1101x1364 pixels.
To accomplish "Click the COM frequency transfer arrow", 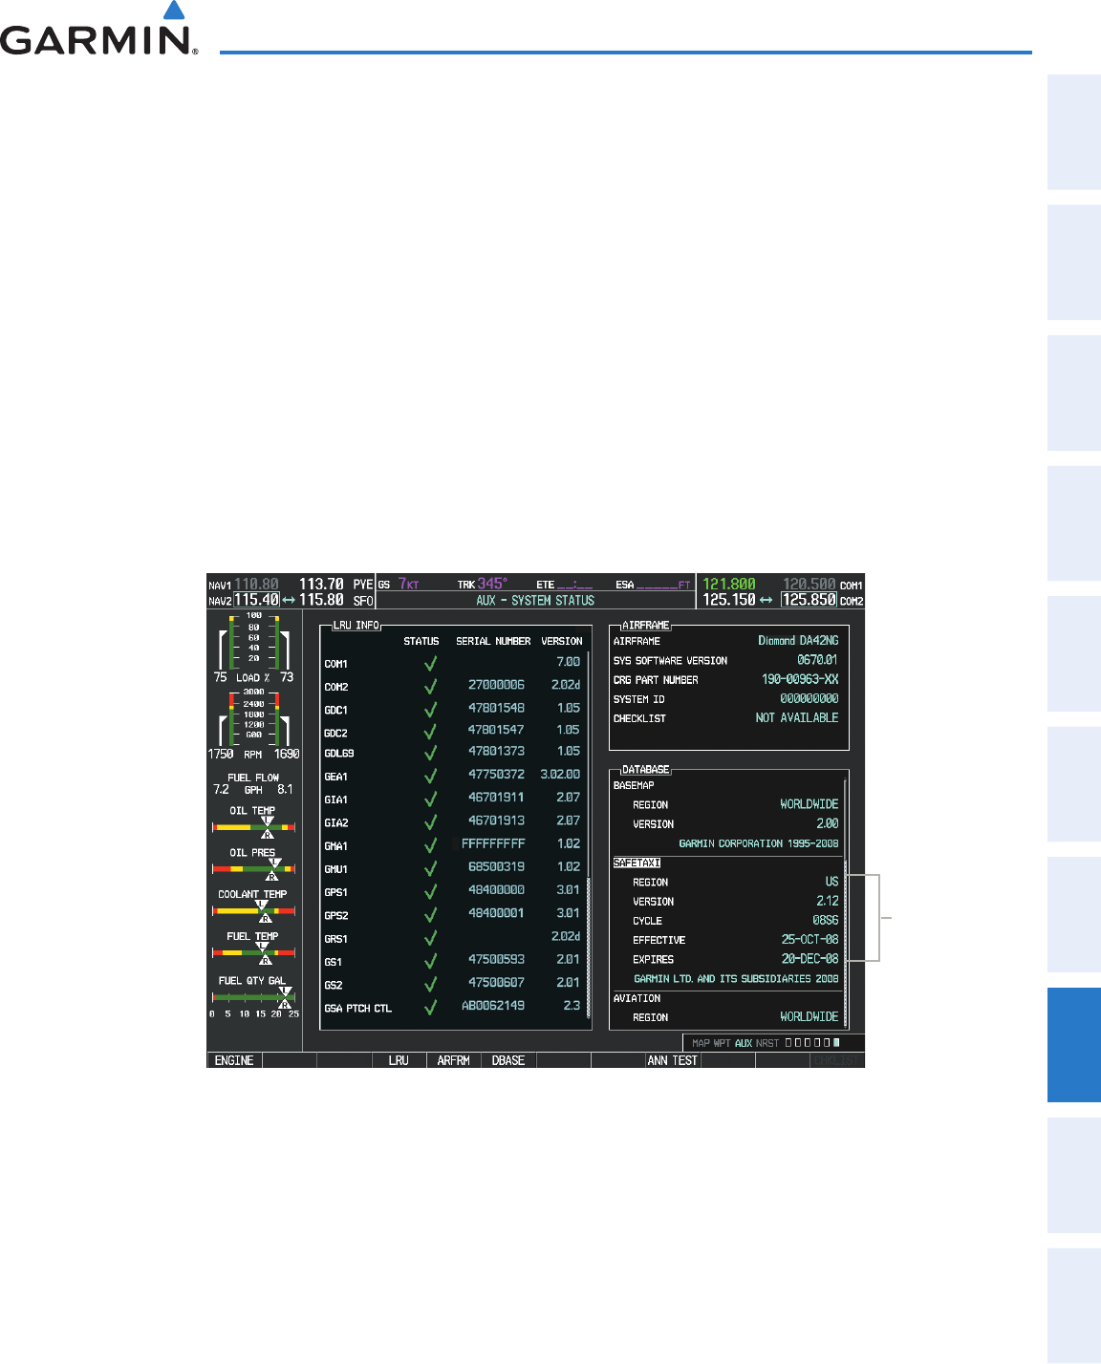I will [766, 601].
